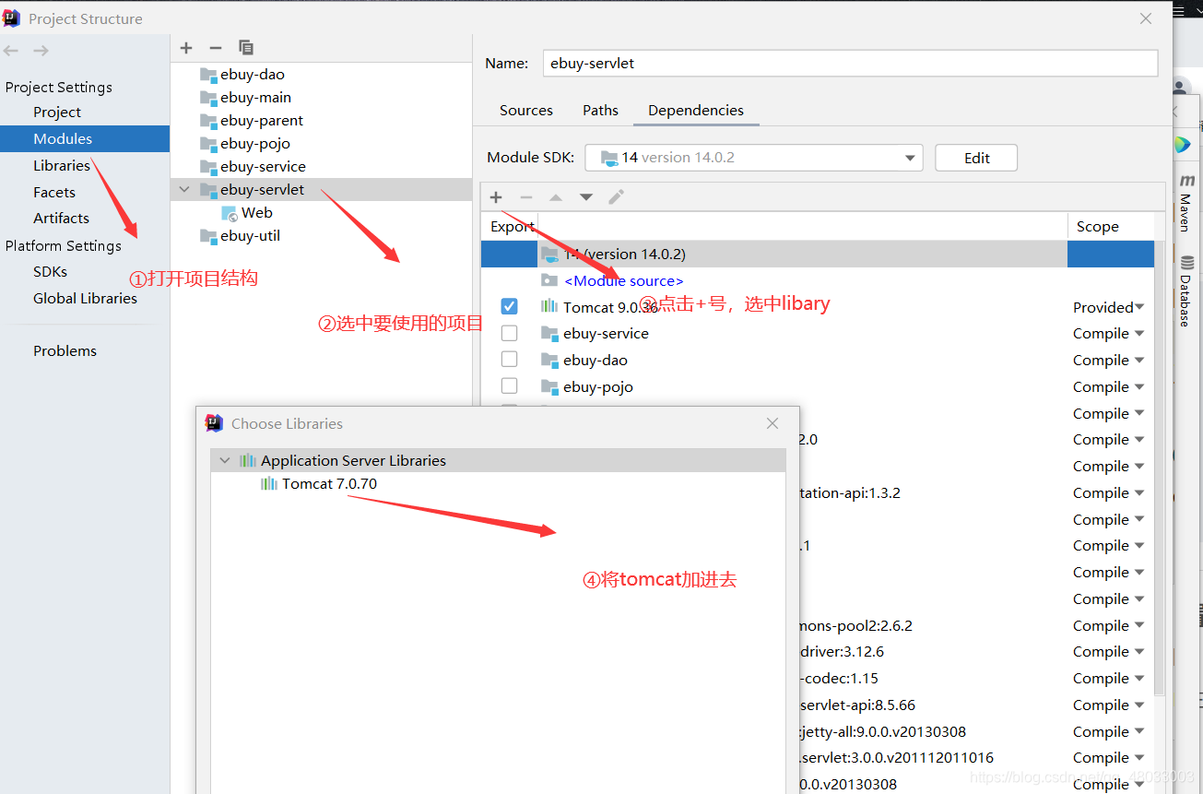Open Modules settings page
Viewport: 1203px width, 794px height.
63,139
